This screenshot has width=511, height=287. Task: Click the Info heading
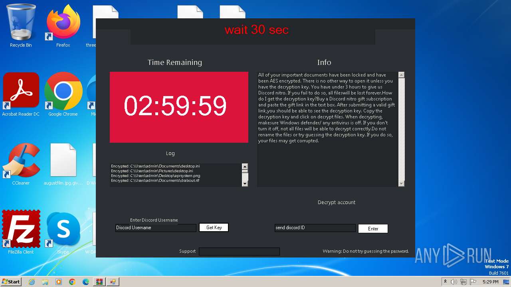pos(324,63)
